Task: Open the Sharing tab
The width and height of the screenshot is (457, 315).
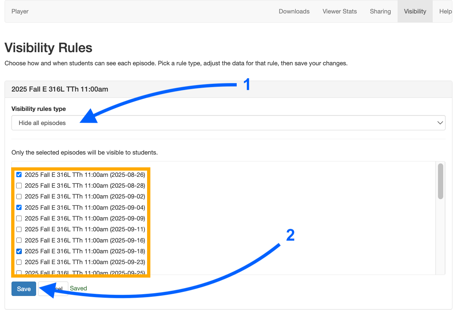Action: [380, 11]
